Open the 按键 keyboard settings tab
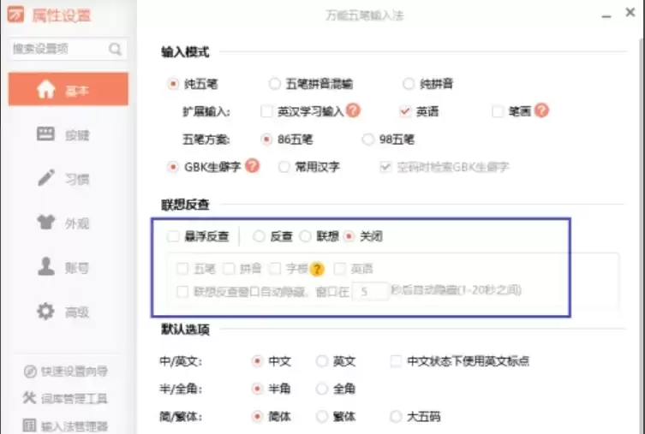The height and width of the screenshot is (434, 645). point(69,134)
